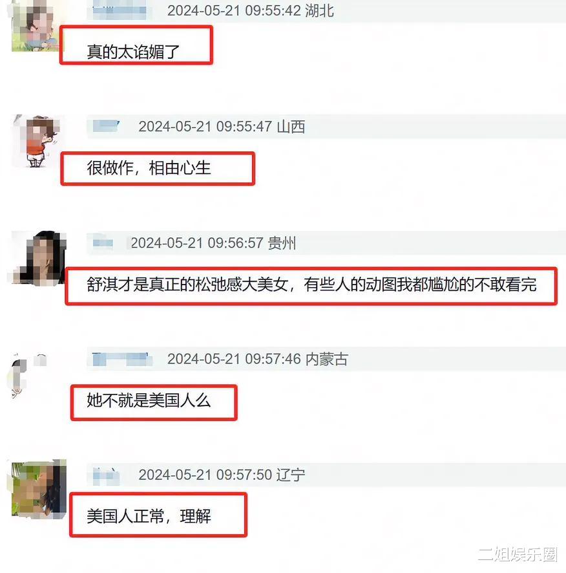The image size is (566, 573).
Task: Select the comment 很做作，相由心生
Action: [x=149, y=168]
